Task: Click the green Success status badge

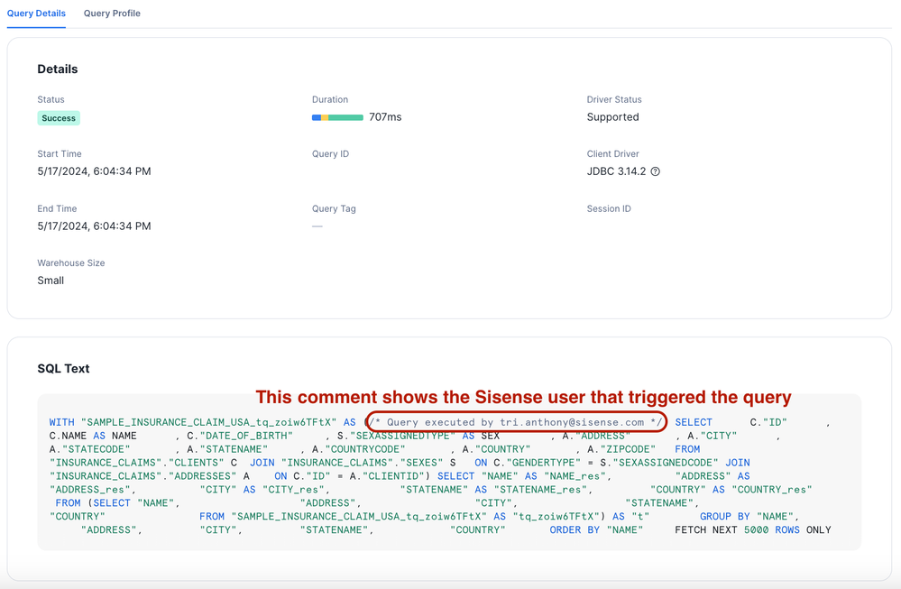Action: click(x=59, y=118)
